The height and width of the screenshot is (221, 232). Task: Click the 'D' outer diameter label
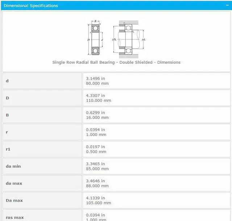pos(7,98)
